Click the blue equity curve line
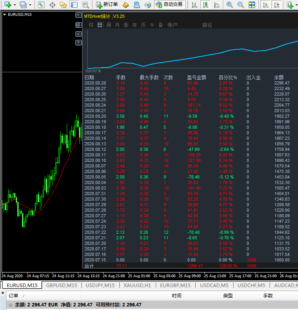298x310 pixels. pyautogui.click(x=193, y=58)
